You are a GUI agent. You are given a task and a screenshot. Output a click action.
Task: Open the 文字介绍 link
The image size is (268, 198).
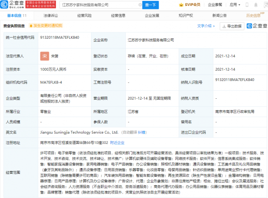click(206, 26)
